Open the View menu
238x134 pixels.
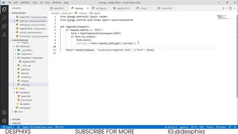pyautogui.click(x=35, y=3)
